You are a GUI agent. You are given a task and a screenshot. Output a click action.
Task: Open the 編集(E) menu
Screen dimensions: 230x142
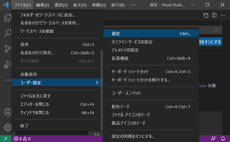pos(43,5)
